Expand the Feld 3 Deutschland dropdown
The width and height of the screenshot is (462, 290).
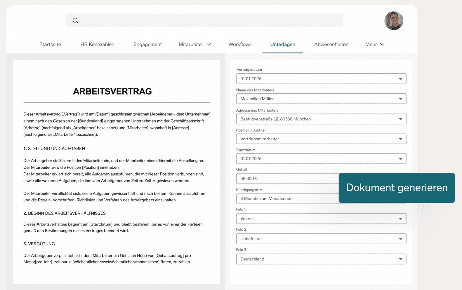pyautogui.click(x=321, y=259)
